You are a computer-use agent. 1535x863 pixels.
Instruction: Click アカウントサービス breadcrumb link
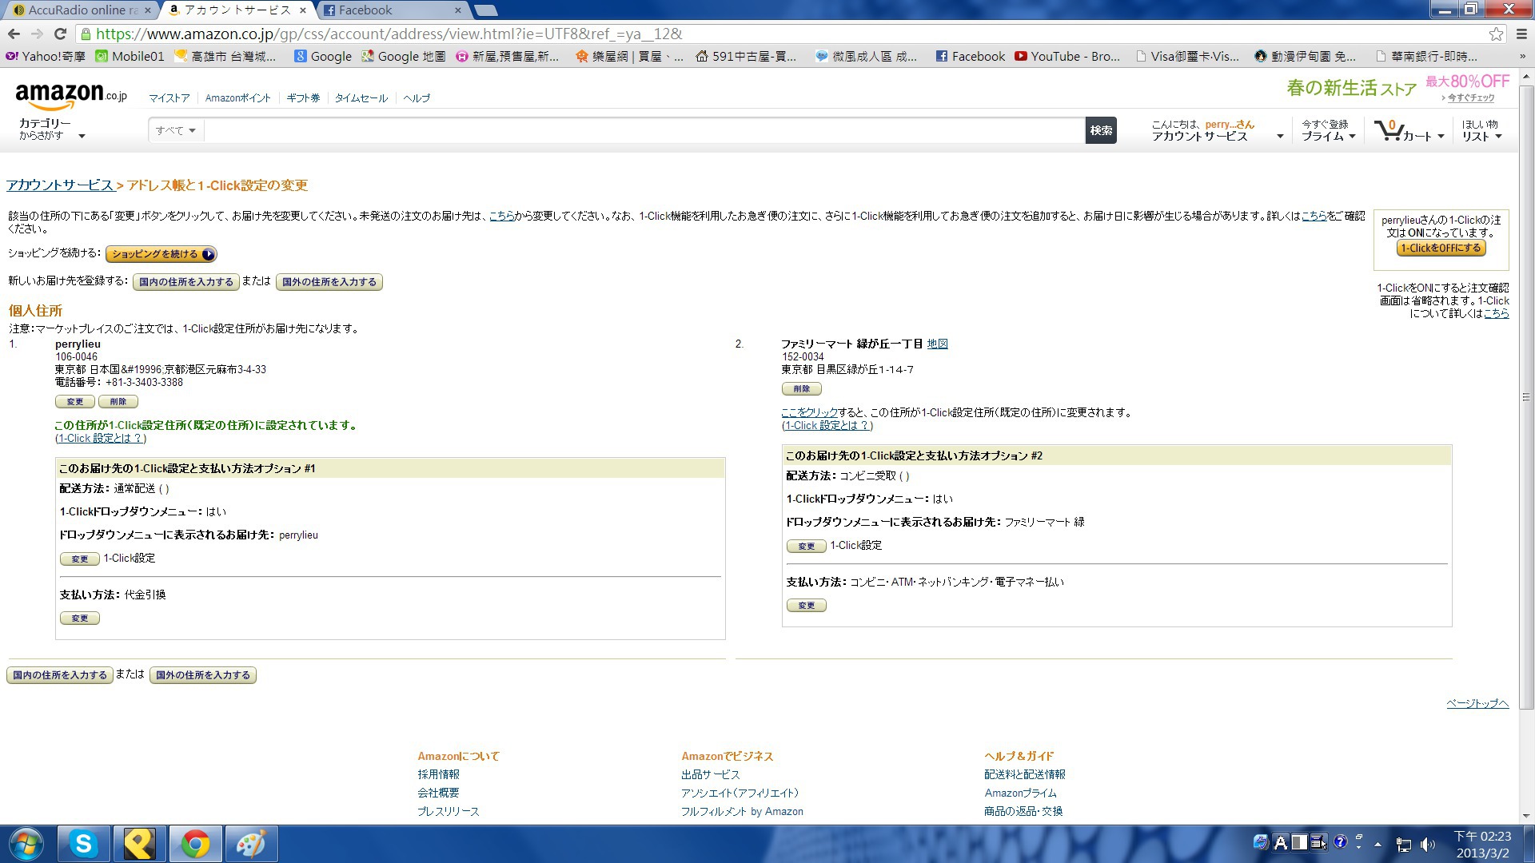[x=61, y=185]
